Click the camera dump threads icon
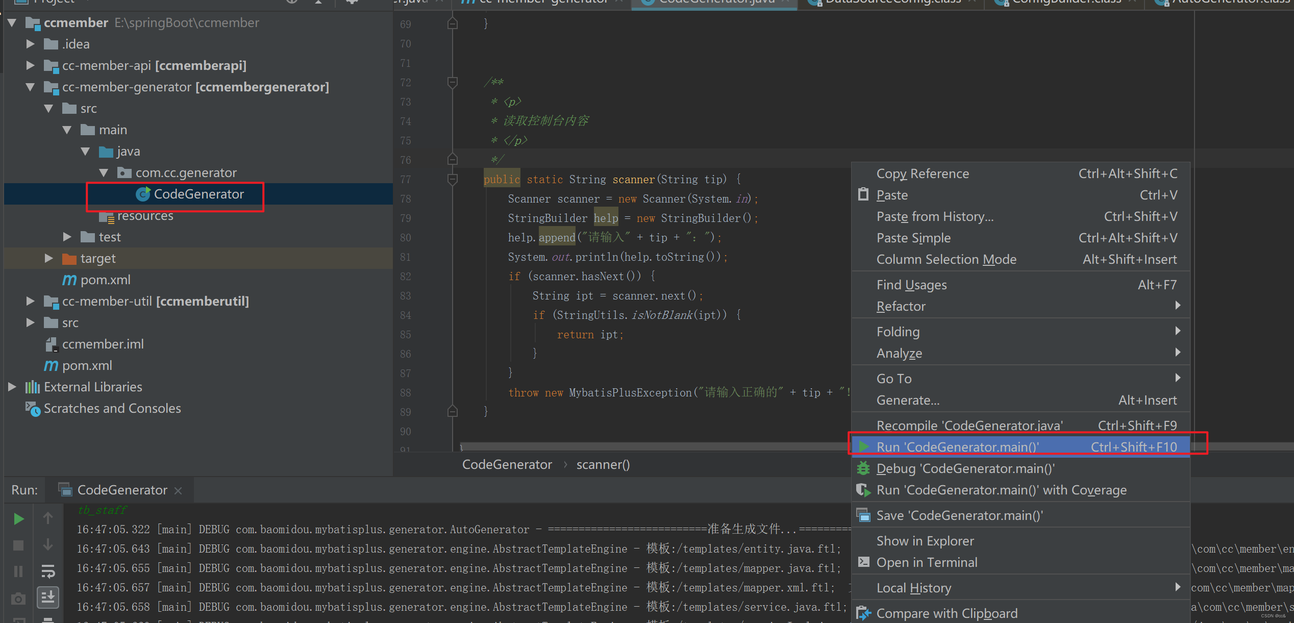This screenshot has height=623, width=1294. point(18,598)
